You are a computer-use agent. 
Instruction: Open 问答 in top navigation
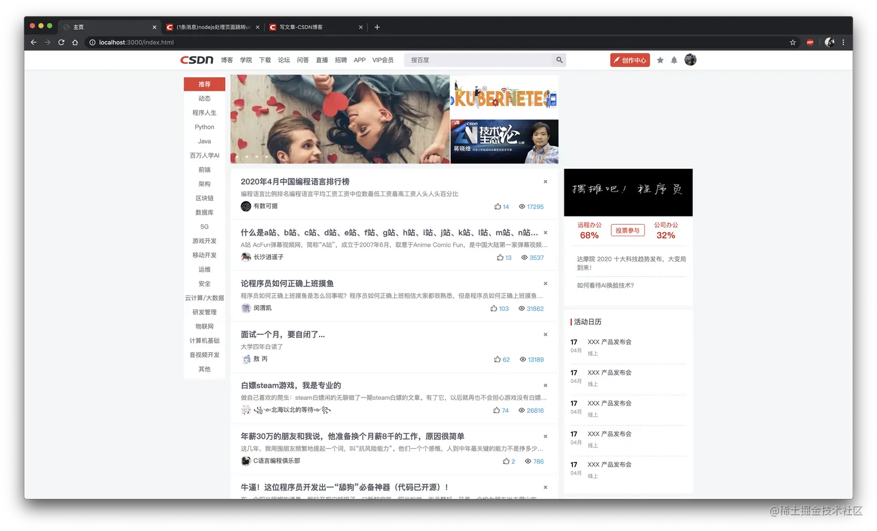point(303,60)
